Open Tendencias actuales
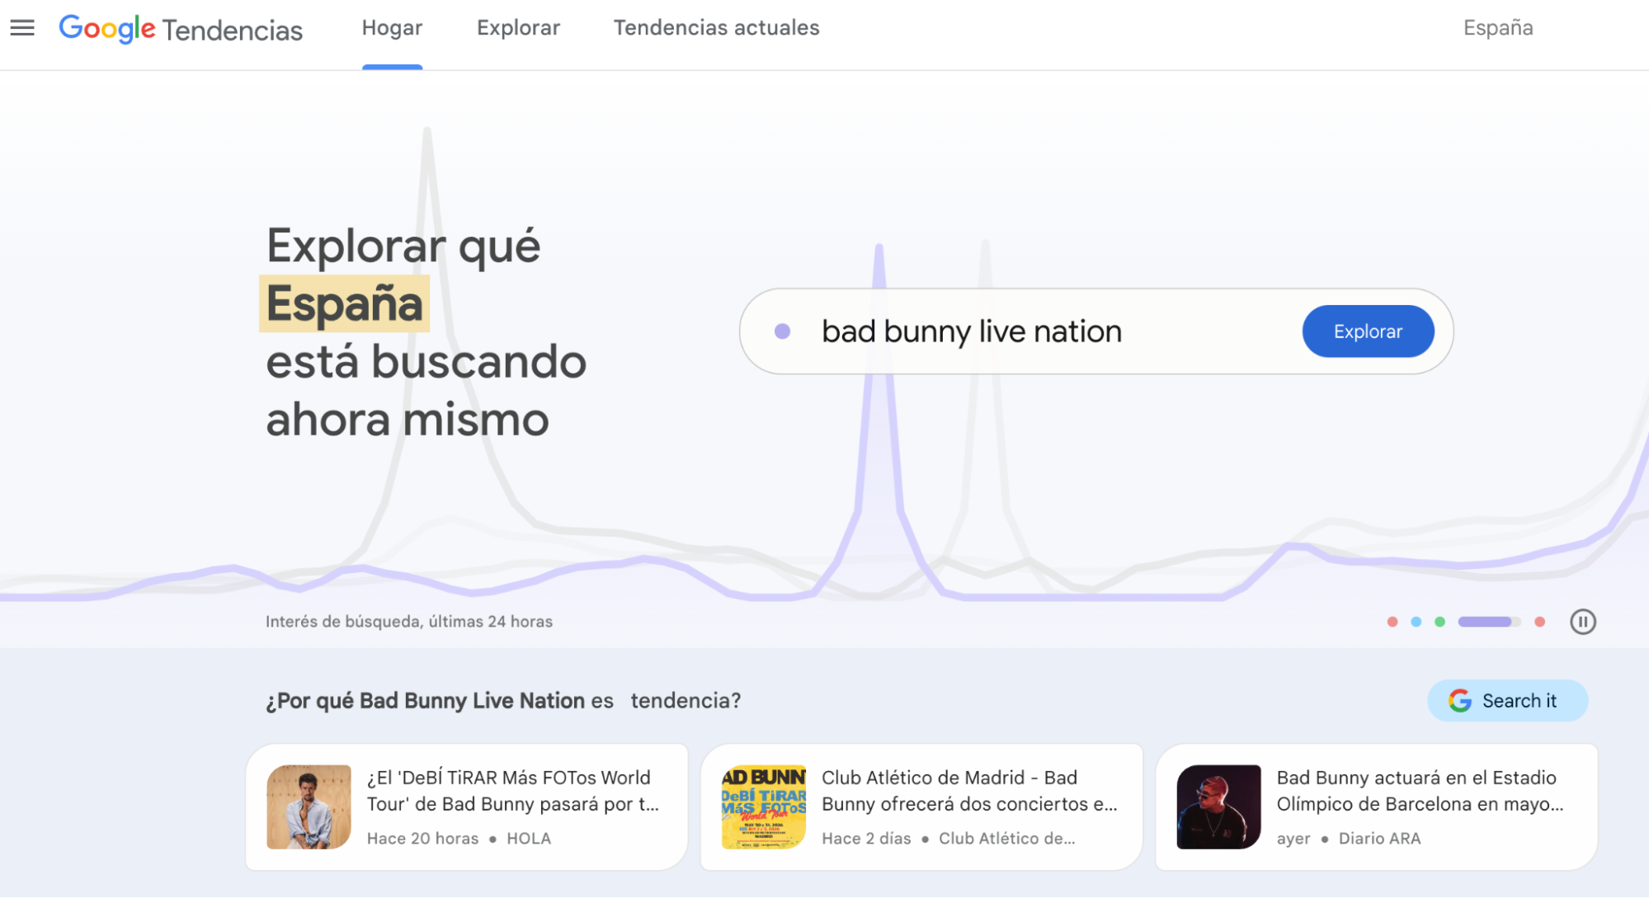The image size is (1649, 898). pyautogui.click(x=715, y=27)
